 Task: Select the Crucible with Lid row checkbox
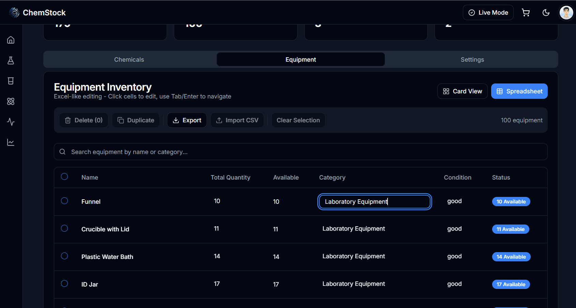click(64, 228)
